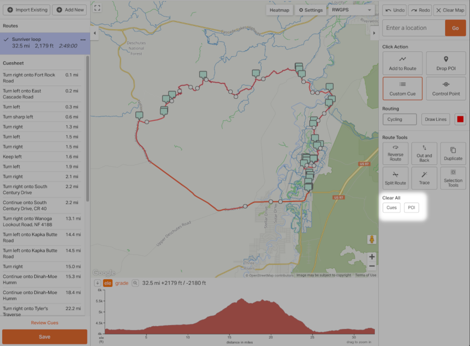Collapse elevation profile down arrow
Screen dimensions: 470x346
[97, 283]
